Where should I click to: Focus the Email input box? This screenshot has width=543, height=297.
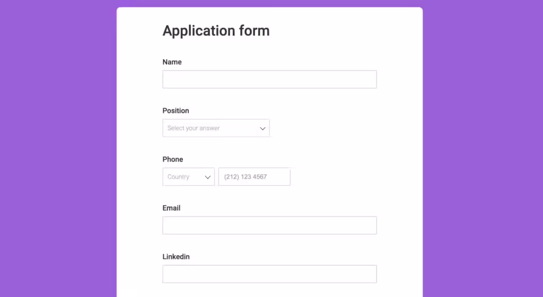click(269, 225)
